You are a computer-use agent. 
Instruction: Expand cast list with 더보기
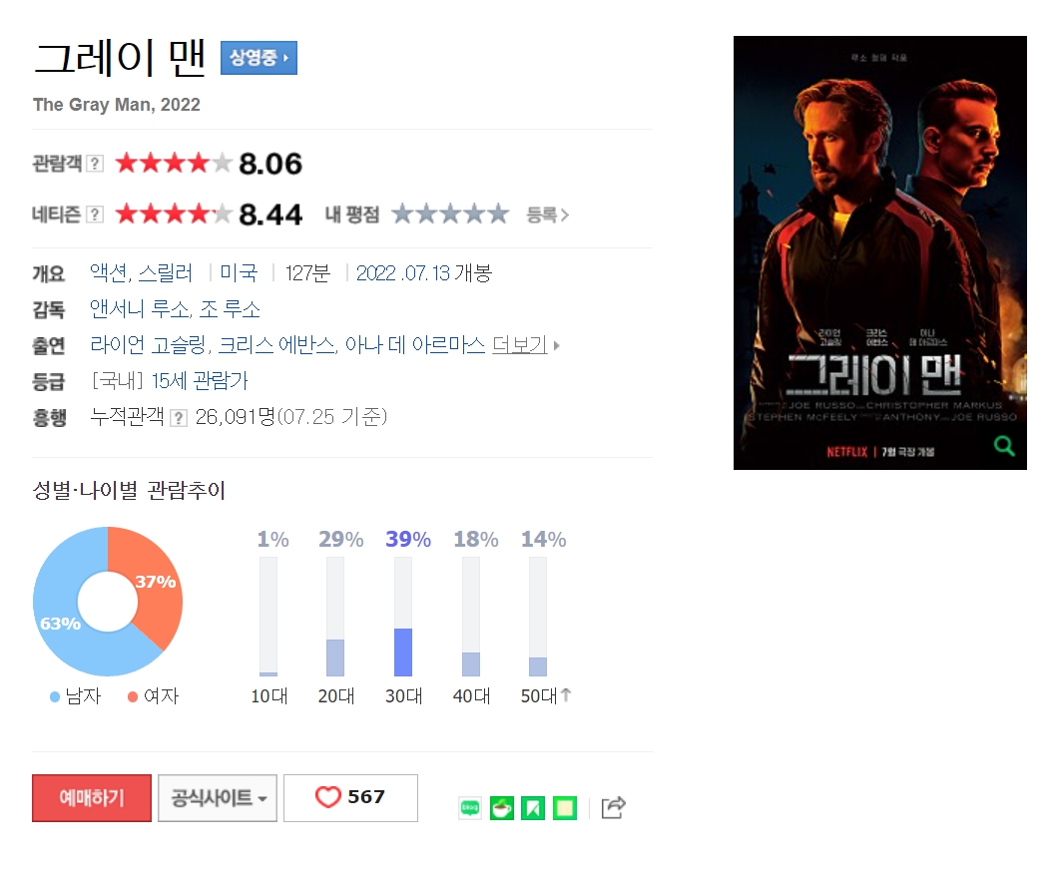[525, 345]
